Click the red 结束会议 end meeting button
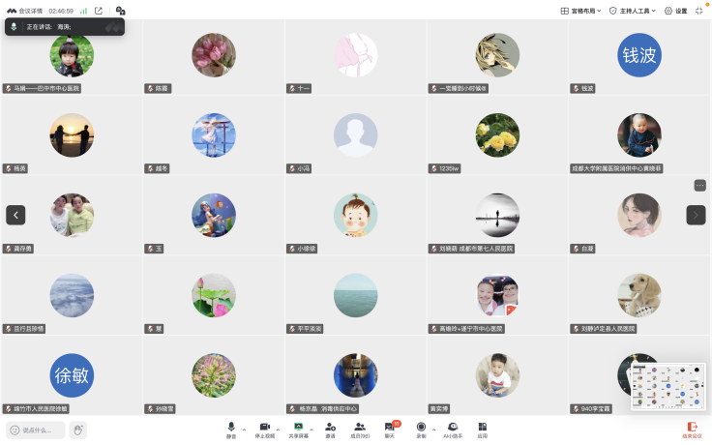The image size is (712, 445). [x=692, y=430]
